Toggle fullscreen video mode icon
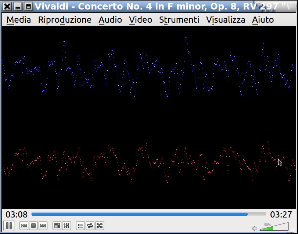Viewport: 298px width, 234px height. click(x=57, y=226)
